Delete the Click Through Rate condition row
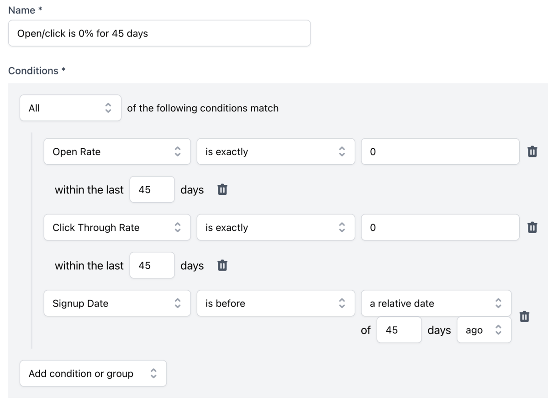Image resolution: width=548 pixels, height=407 pixels. (x=532, y=227)
